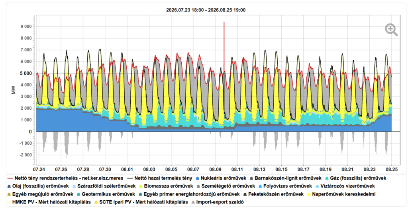Click the Folyóvizes erőművek legend marker

click(x=260, y=186)
